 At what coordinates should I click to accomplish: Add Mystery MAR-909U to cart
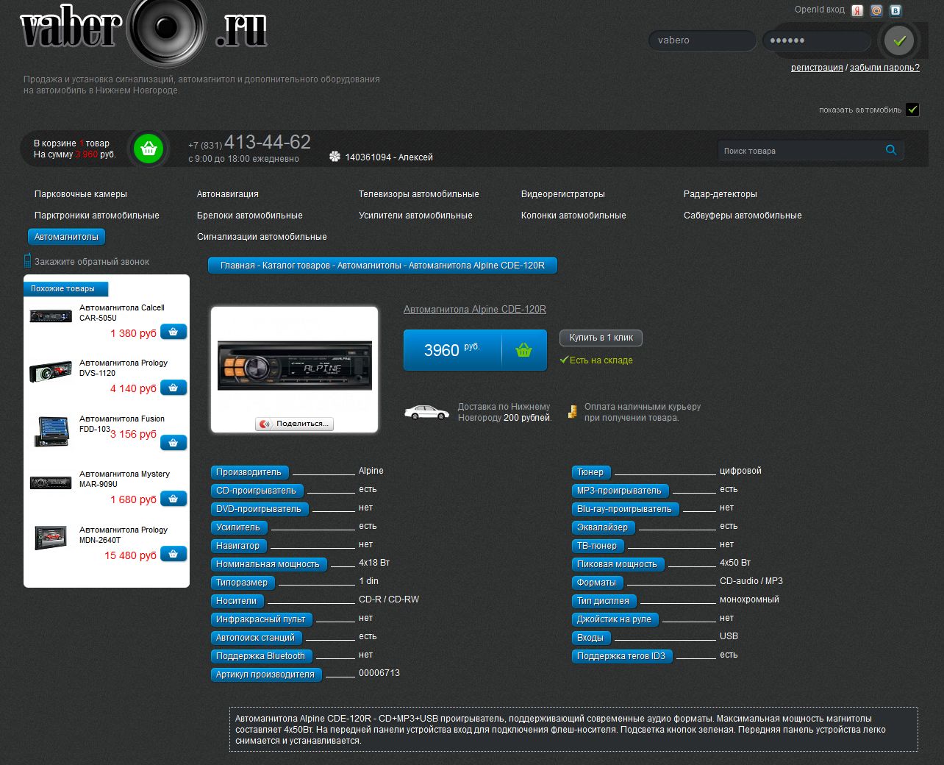(x=174, y=499)
